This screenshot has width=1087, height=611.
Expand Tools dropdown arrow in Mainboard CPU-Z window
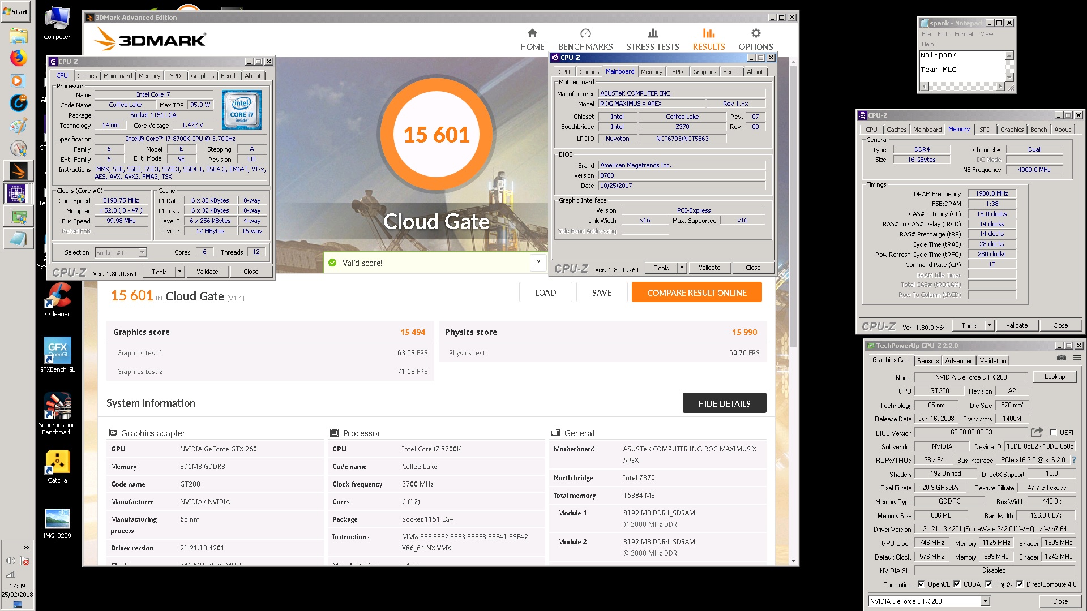click(682, 268)
